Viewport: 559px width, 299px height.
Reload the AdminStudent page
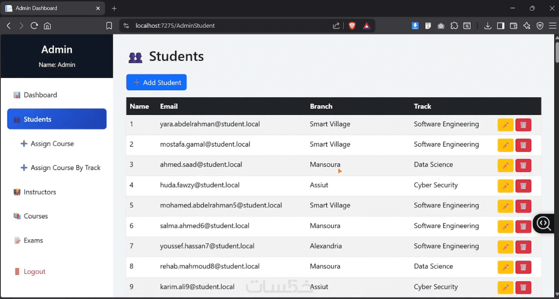tap(34, 26)
